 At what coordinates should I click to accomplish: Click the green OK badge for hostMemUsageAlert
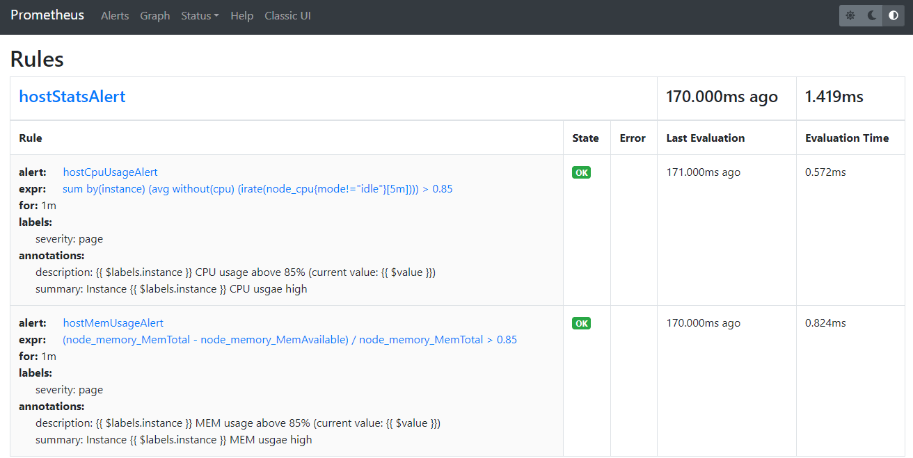pos(581,323)
